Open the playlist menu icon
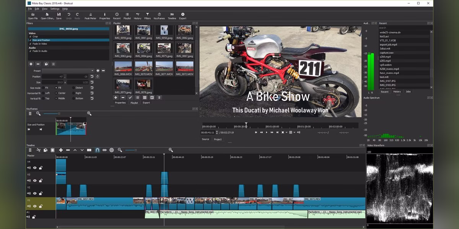 click(159, 98)
